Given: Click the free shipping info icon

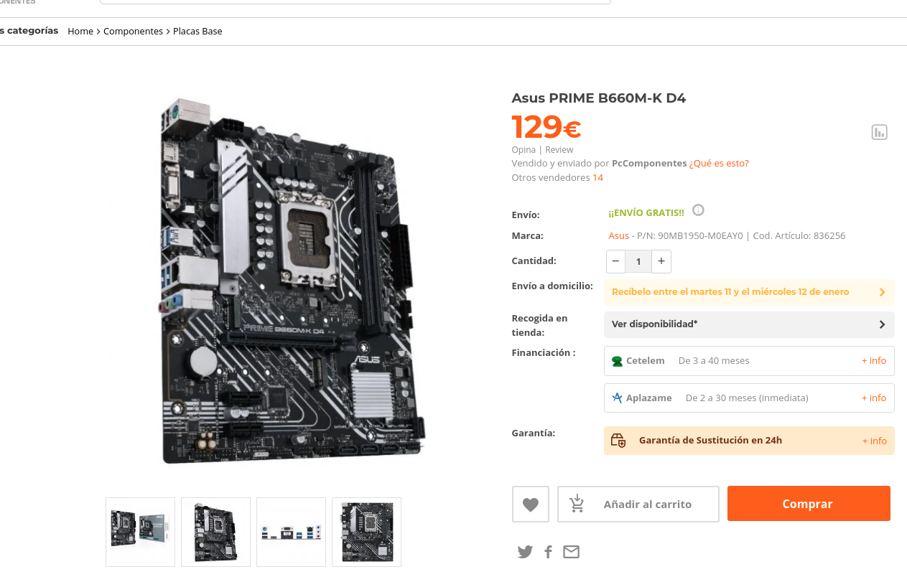Looking at the screenshot, I should pyautogui.click(x=698, y=210).
